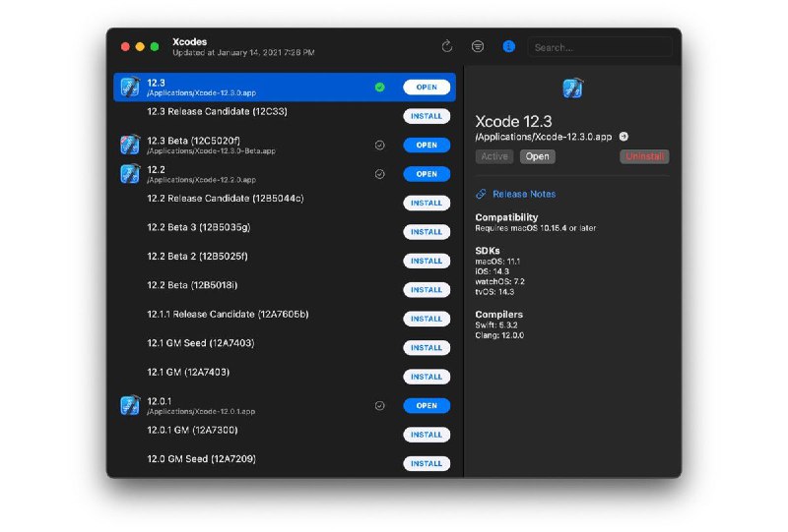
Task: Make 12.0.1 active via its checkmark
Action: [380, 405]
